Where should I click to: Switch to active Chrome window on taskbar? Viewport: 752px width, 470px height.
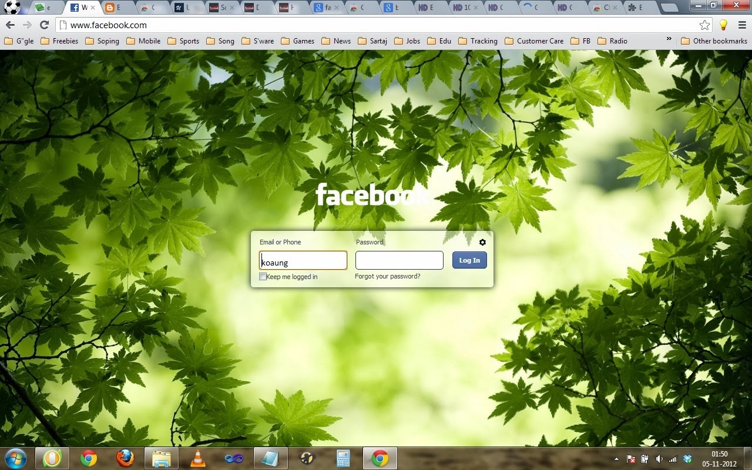tap(380, 458)
